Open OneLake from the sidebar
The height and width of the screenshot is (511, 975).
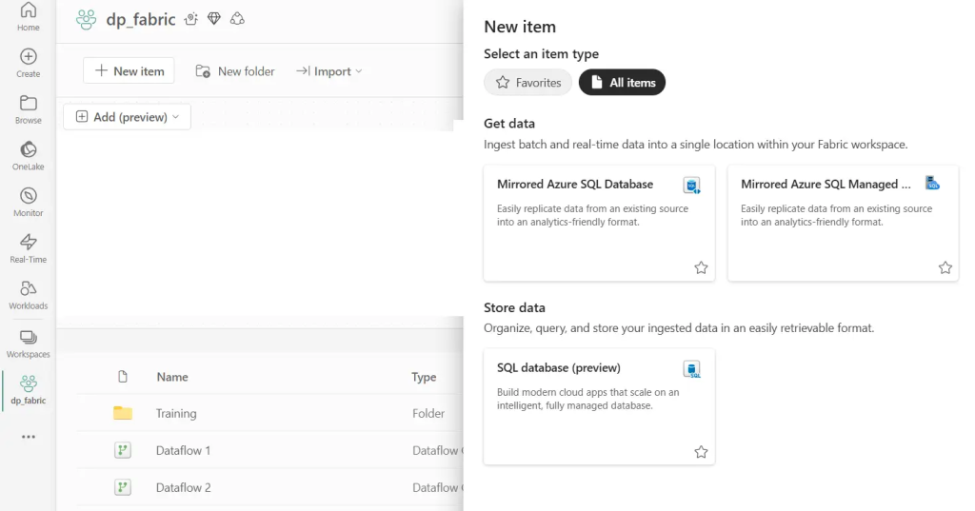[x=28, y=156]
